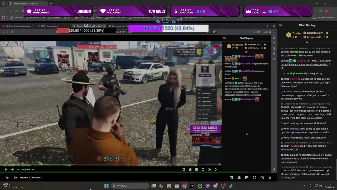This screenshot has width=337, height=190.
Task: Enable outer player theater mode
Action: point(247,178)
